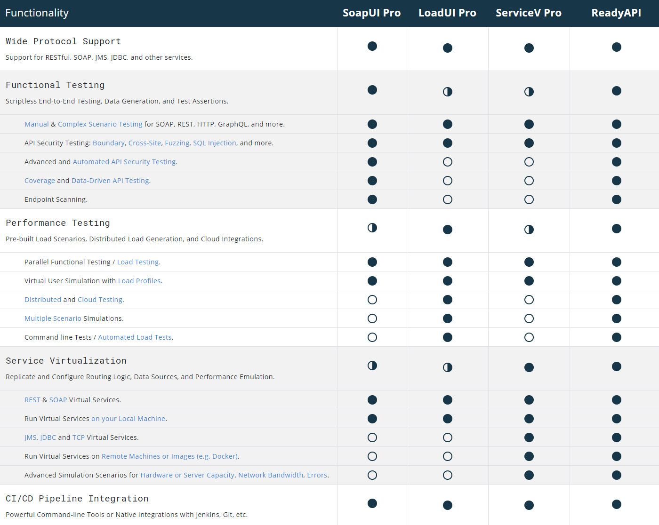
Task: Click half-filled circle for SoapUI Pro Service Virtualization
Action: 372,366
